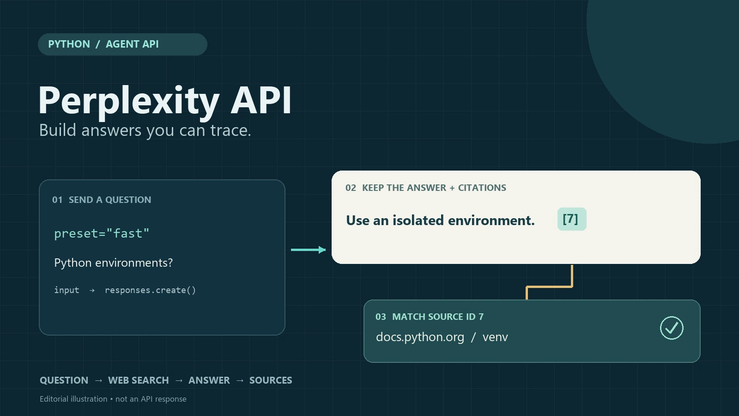Viewport: 739px width, 416px height.
Task: Select the "Python environments?" question text
Action: click(113, 263)
